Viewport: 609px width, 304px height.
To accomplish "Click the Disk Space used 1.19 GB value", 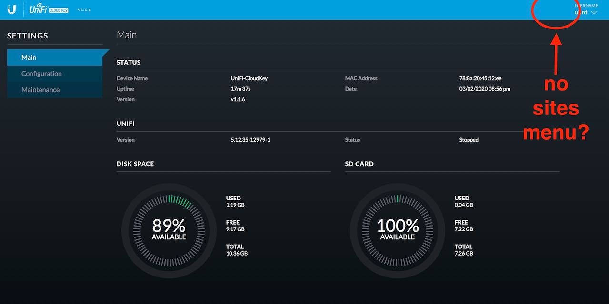I will [235, 205].
